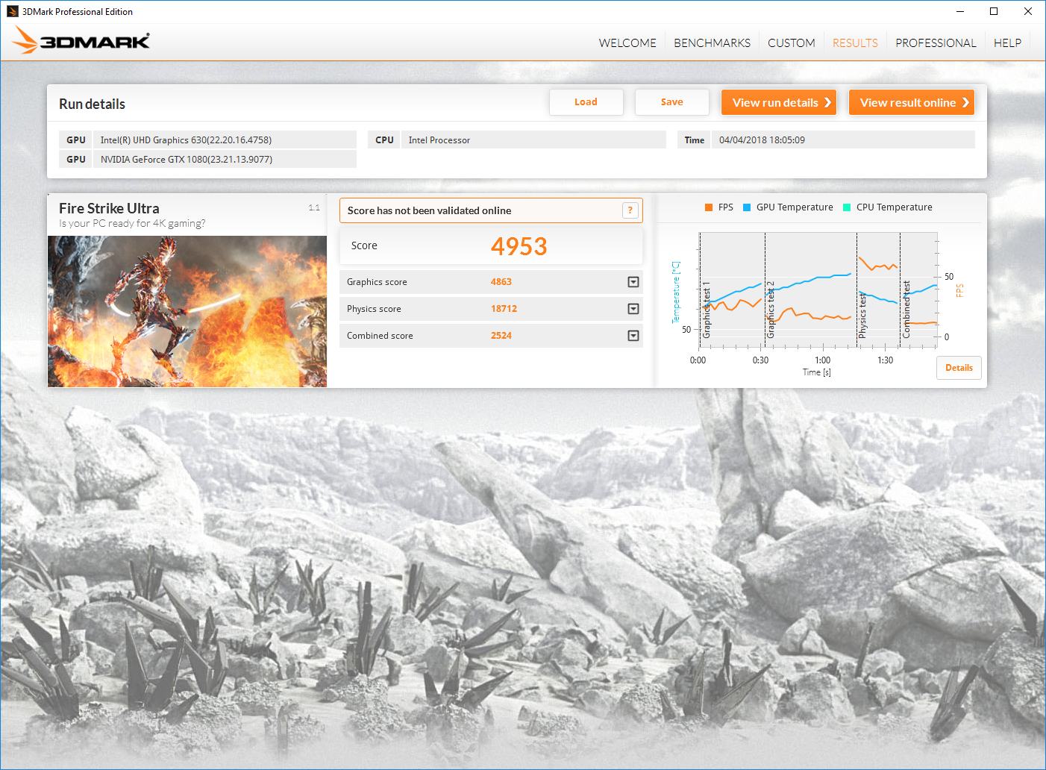The width and height of the screenshot is (1046, 770).
Task: Click the Physics score value 18712
Action: [504, 309]
